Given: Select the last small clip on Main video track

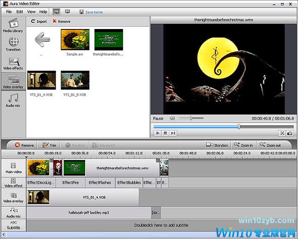Looking at the screenshot, I should (x=164, y=168).
